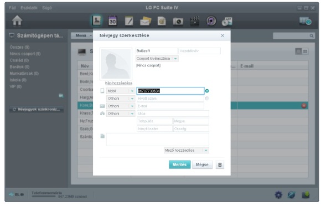The height and width of the screenshot is (206, 321).
Task: Click the Hívott szám field
Action: [170, 99]
